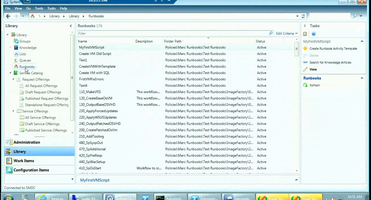371x200 pixels.
Task: Open the View menu
Action: pyautogui.click(x=18, y=8)
